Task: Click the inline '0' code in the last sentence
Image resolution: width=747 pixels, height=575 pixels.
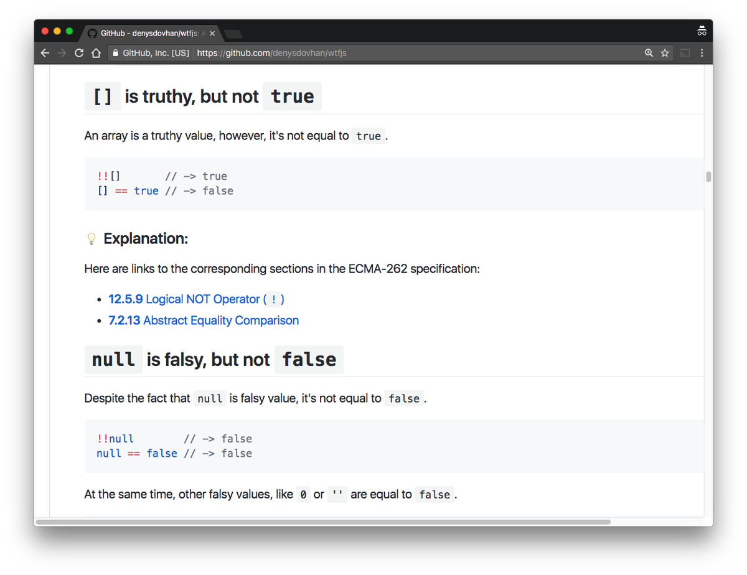Action: tap(303, 495)
